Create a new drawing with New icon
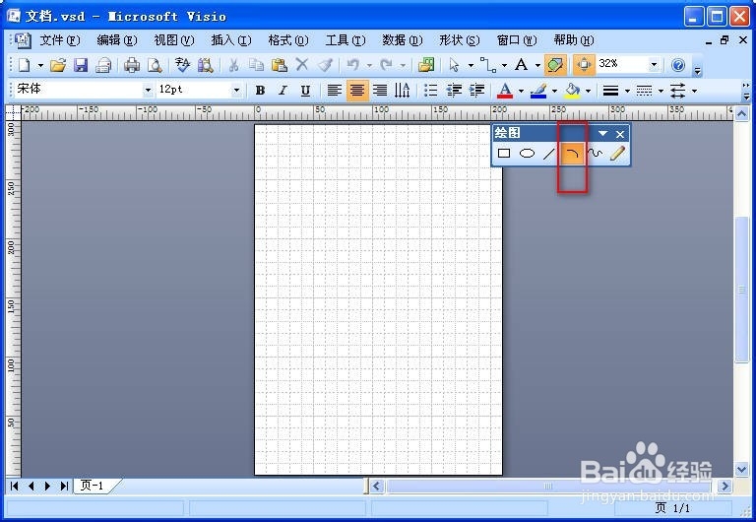This screenshot has width=756, height=522. pos(24,65)
